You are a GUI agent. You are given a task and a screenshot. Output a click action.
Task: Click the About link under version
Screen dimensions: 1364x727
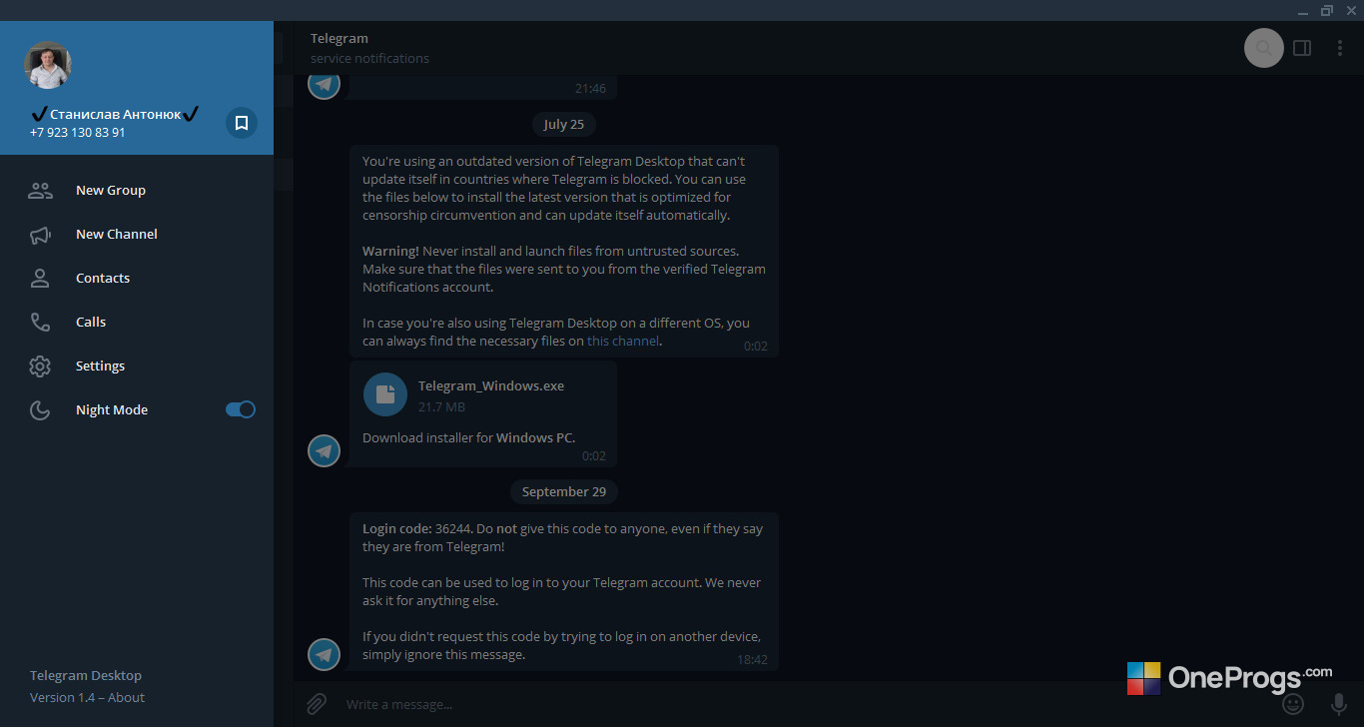(126, 697)
